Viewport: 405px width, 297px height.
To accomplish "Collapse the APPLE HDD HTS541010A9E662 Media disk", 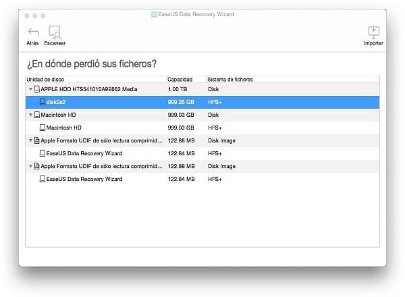I will click(x=30, y=89).
